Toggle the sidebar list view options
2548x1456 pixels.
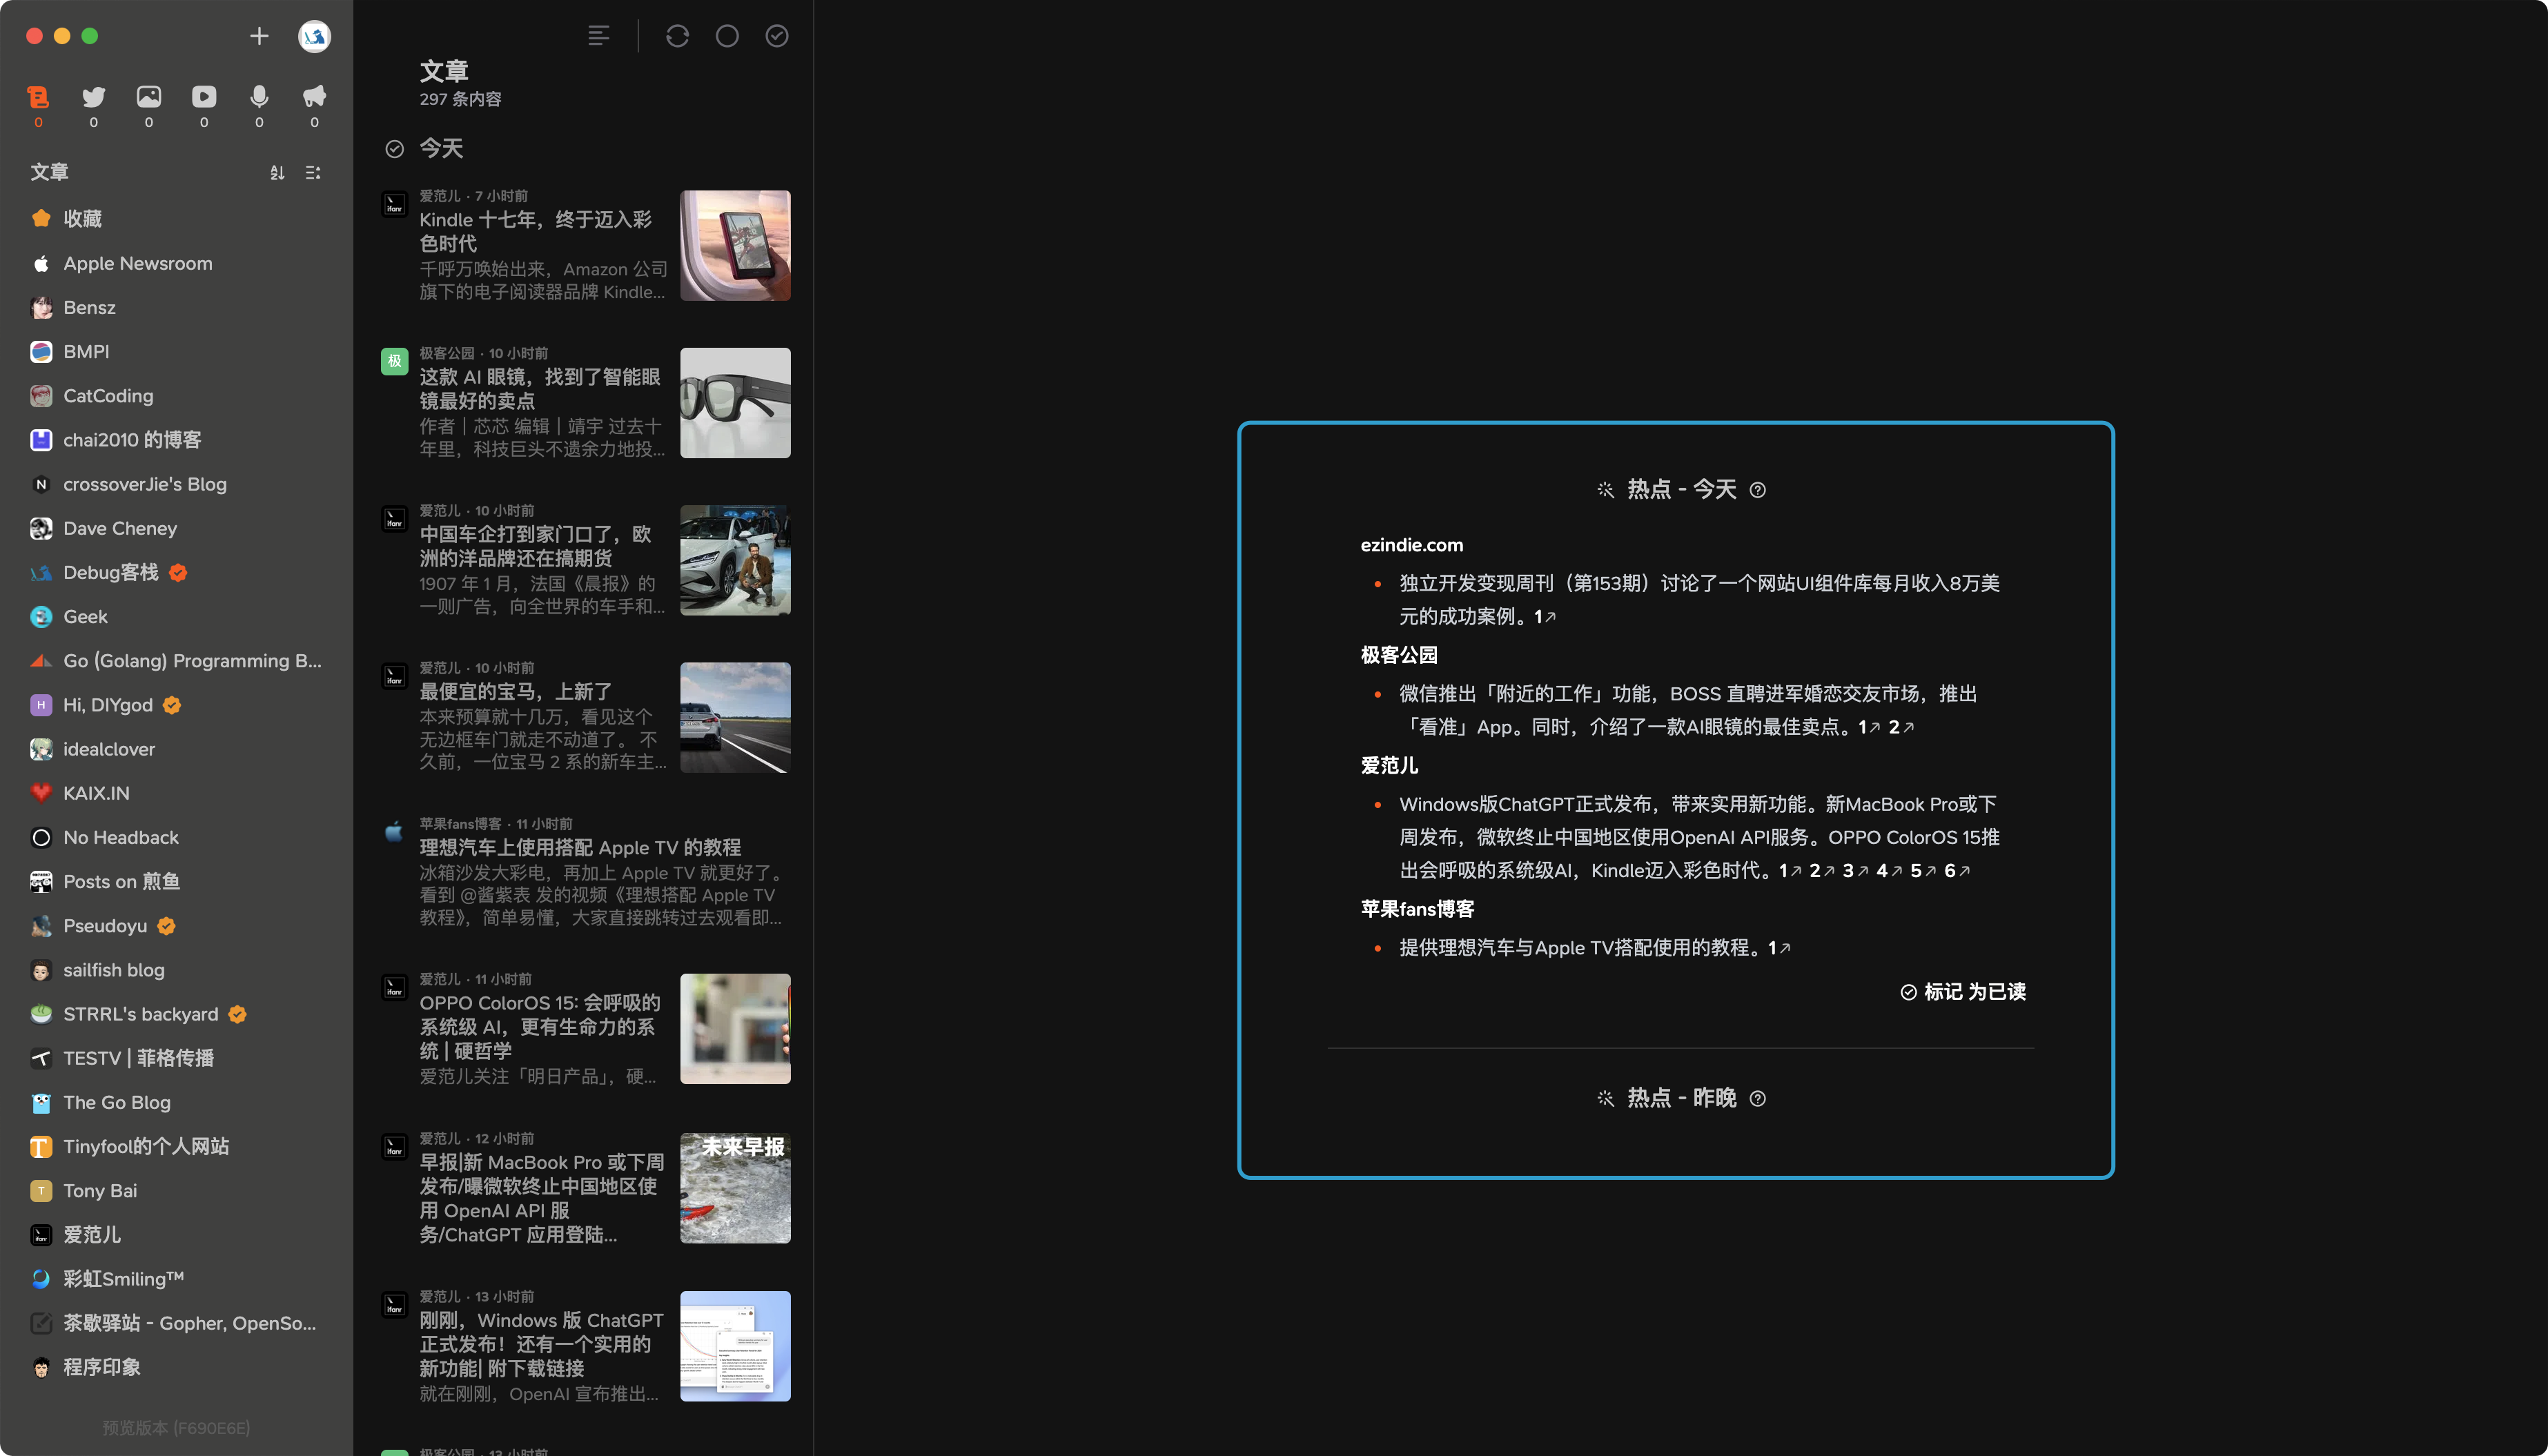313,172
